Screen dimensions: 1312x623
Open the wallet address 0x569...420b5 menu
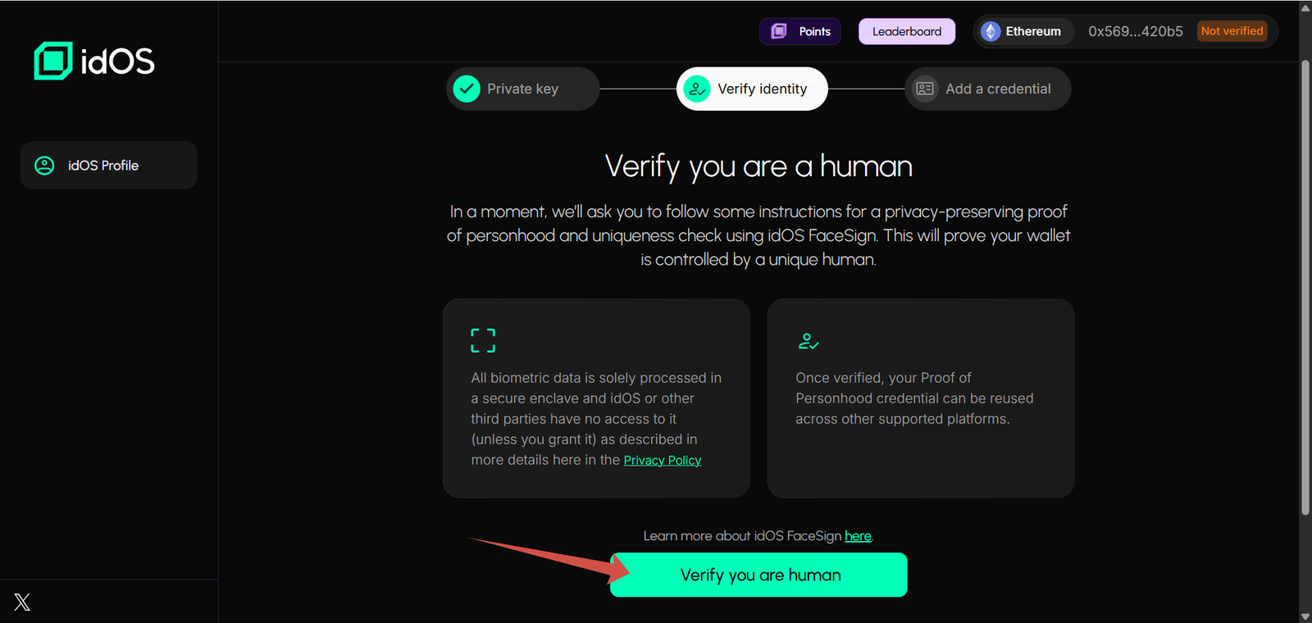pos(1135,31)
